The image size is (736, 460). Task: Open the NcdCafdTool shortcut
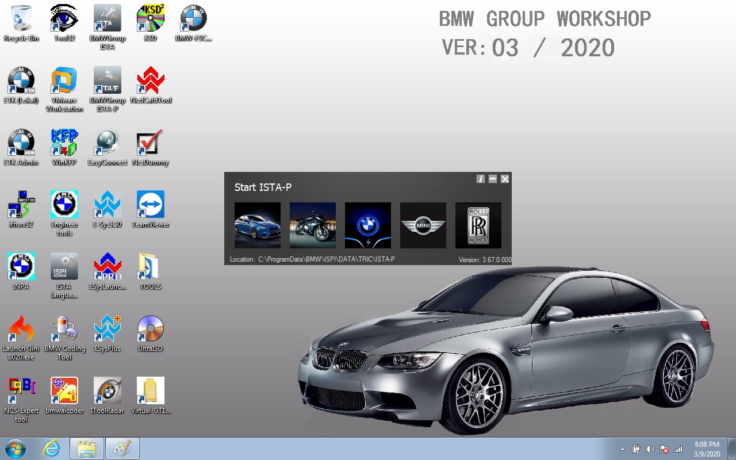[151, 85]
